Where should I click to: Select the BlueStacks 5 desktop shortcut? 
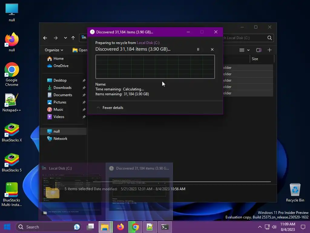(x=12, y=163)
